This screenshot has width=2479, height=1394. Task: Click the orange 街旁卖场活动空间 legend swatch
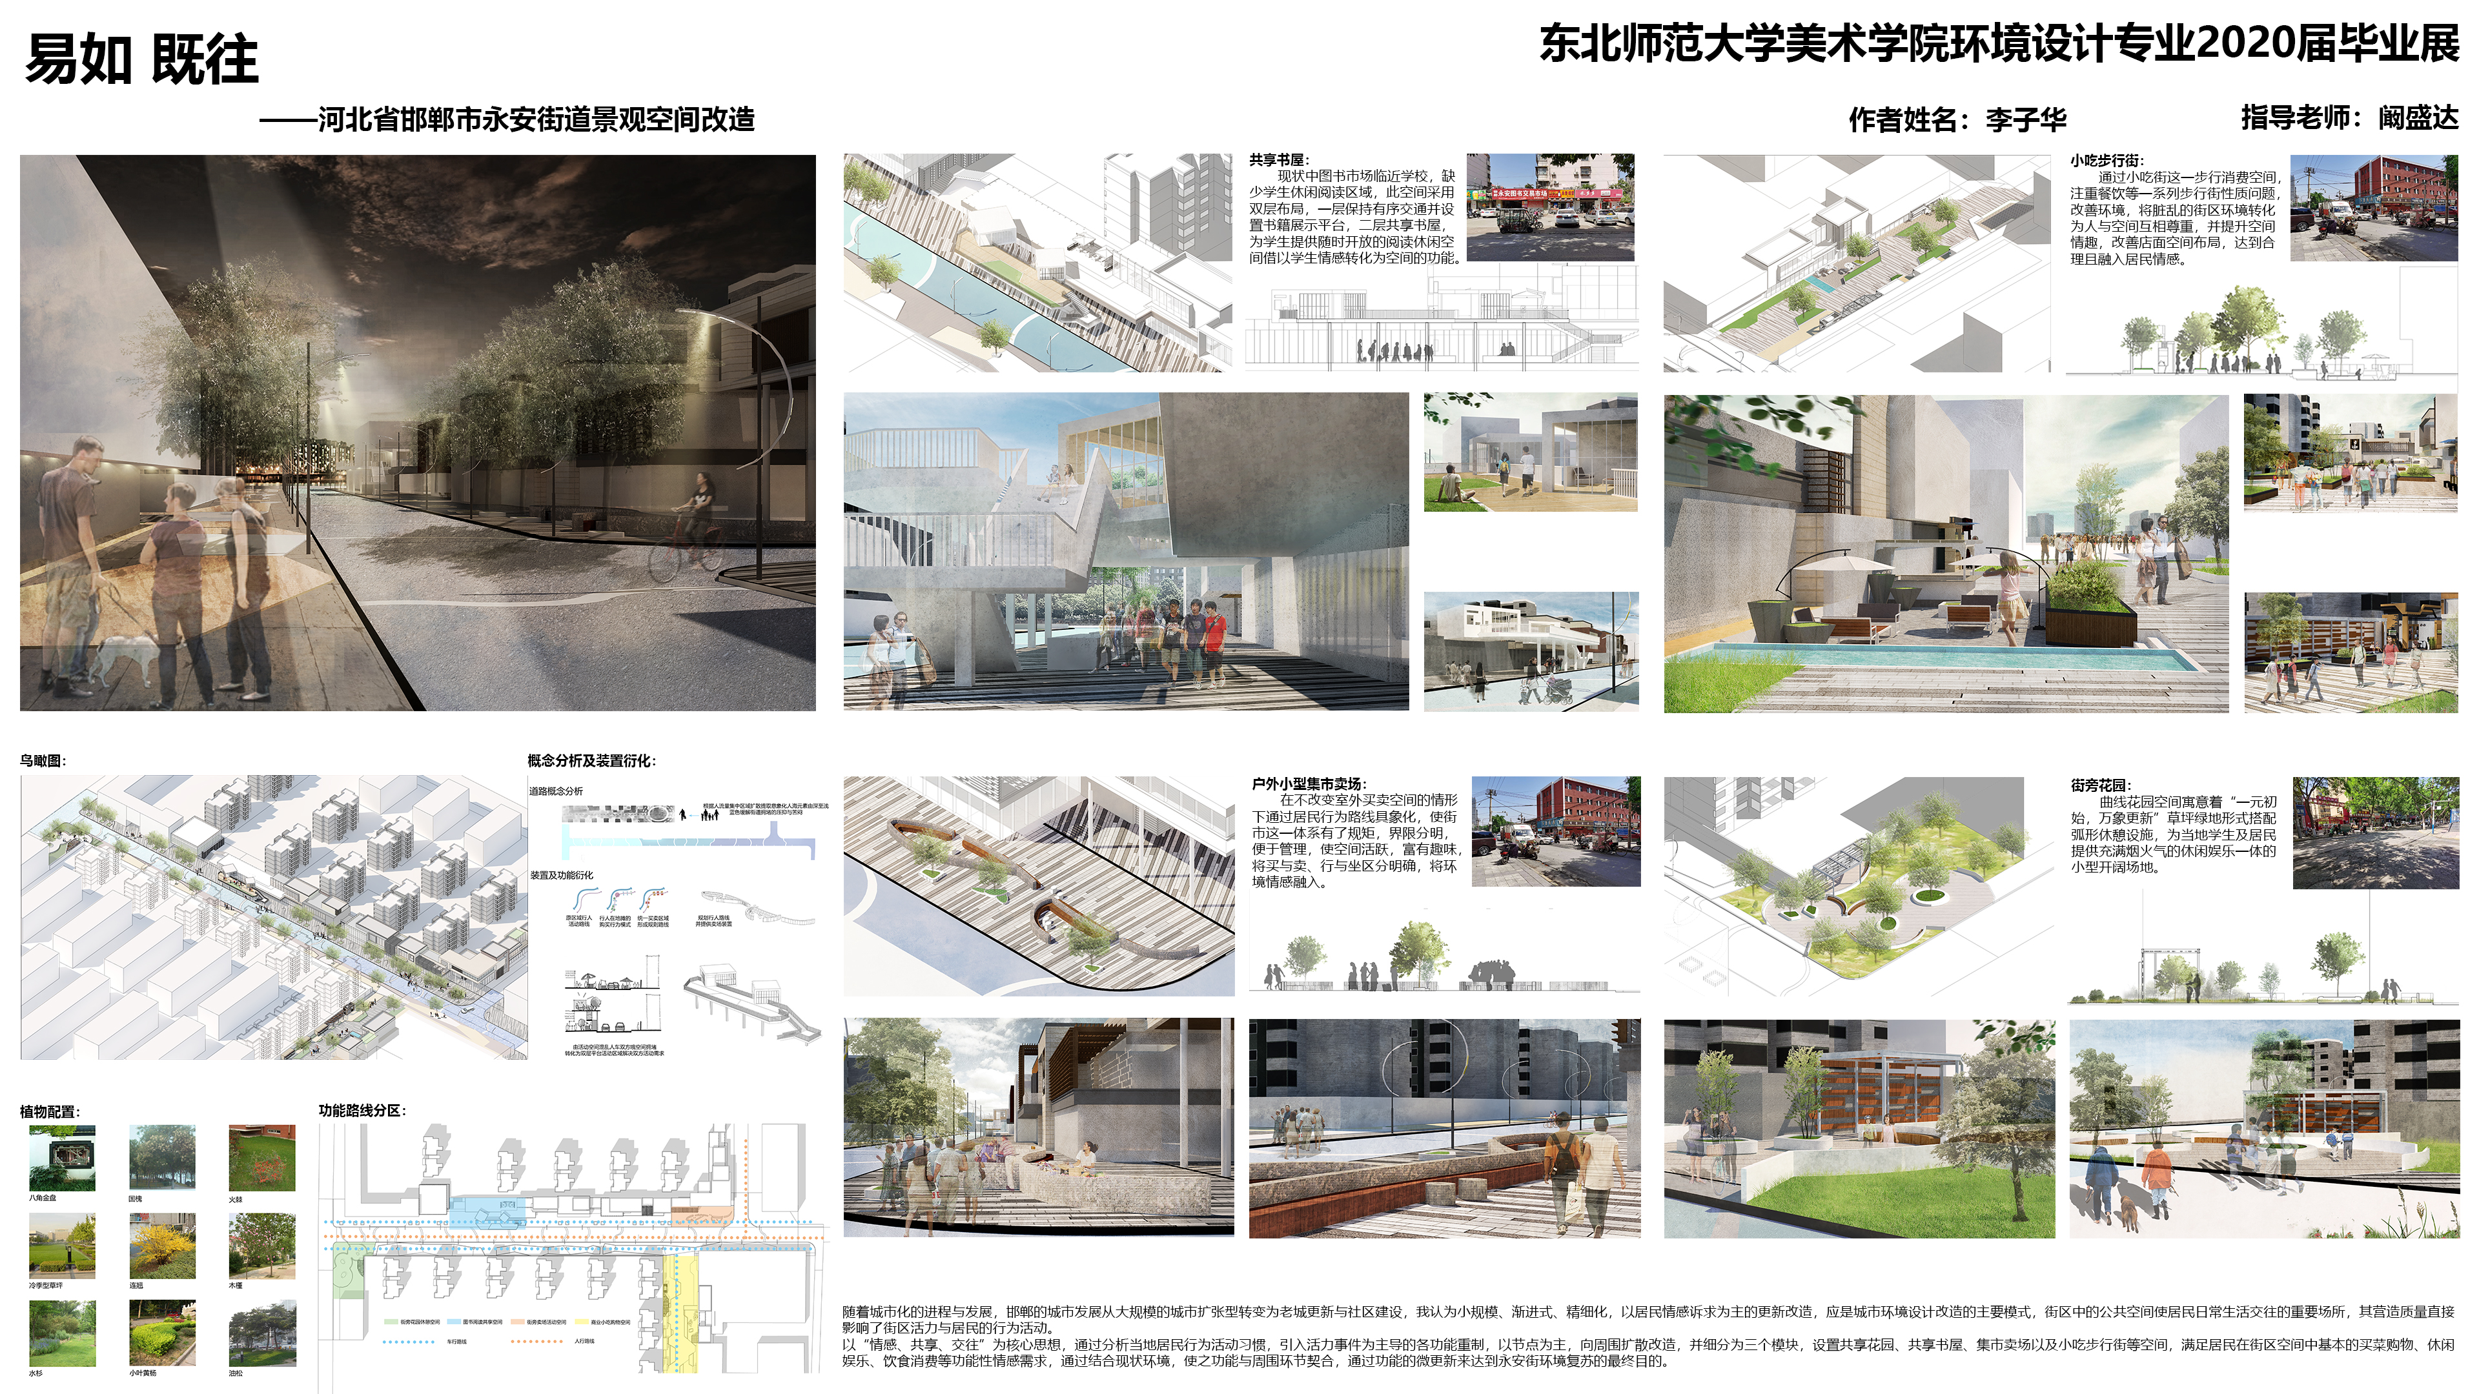point(518,1322)
